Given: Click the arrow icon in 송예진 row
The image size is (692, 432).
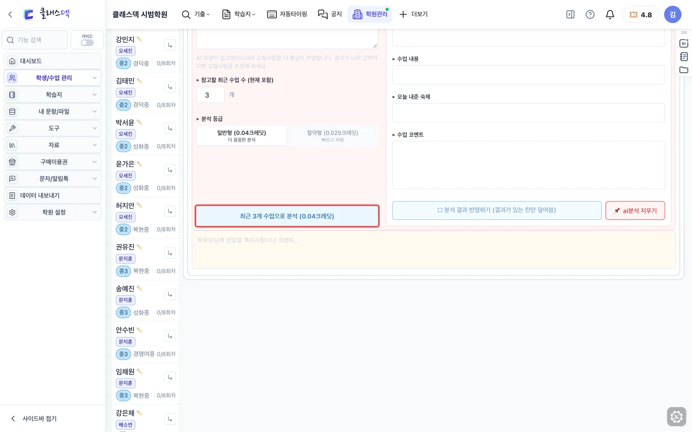Looking at the screenshot, I should coord(170,295).
